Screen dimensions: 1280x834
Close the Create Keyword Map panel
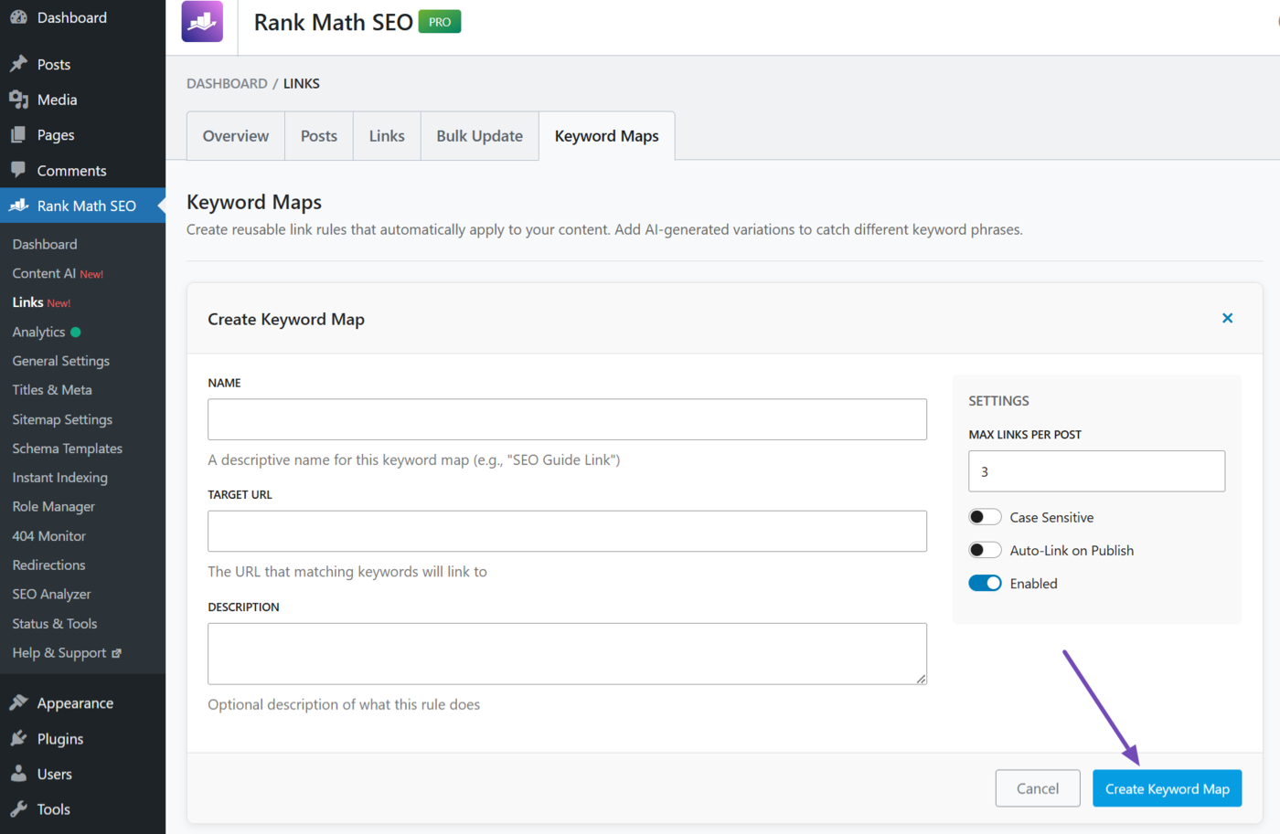[1227, 318]
